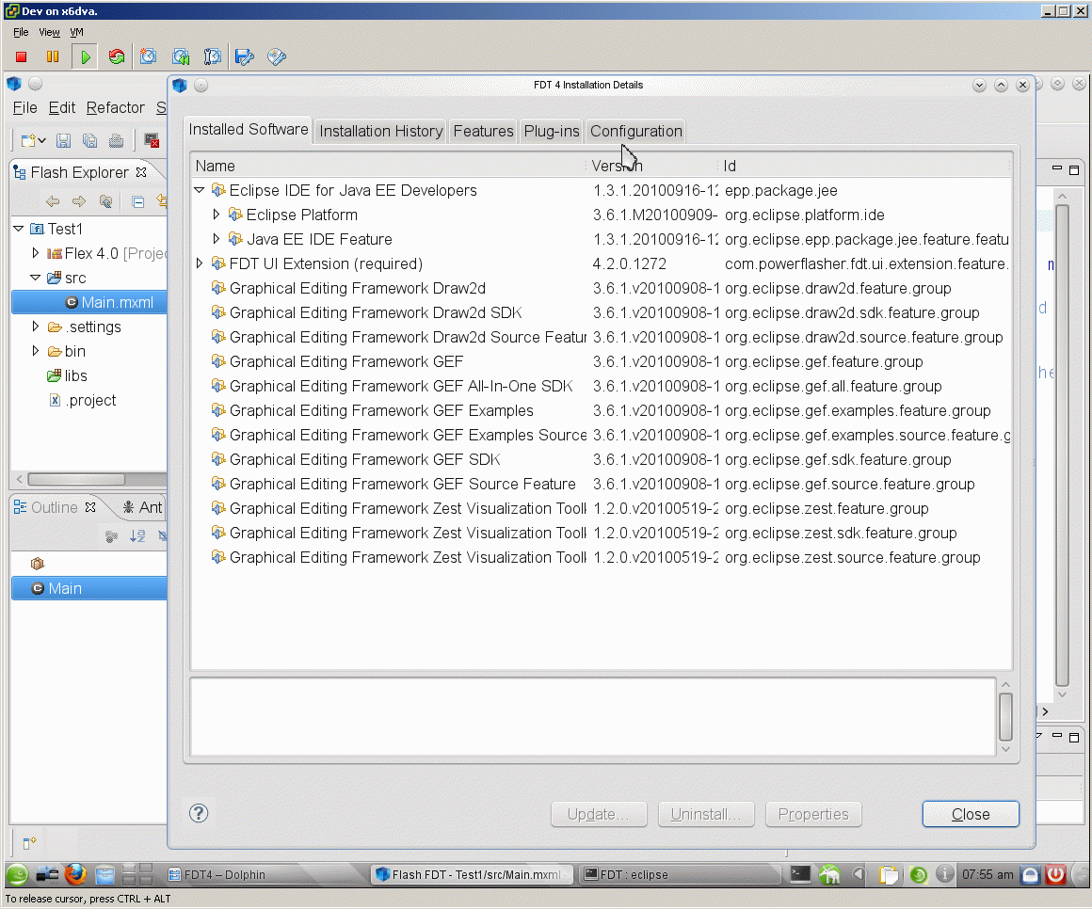
Task: Click the openSUSE start menu icon
Action: click(17, 874)
